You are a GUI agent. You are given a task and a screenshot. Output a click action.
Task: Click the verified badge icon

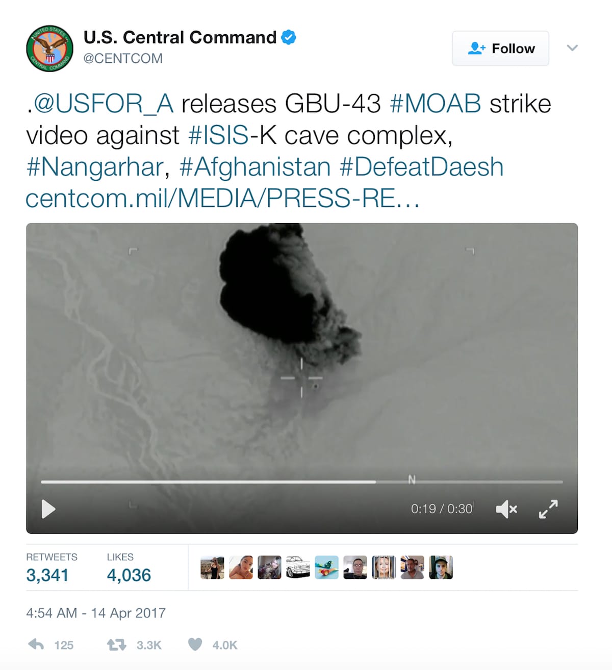pyautogui.click(x=289, y=37)
